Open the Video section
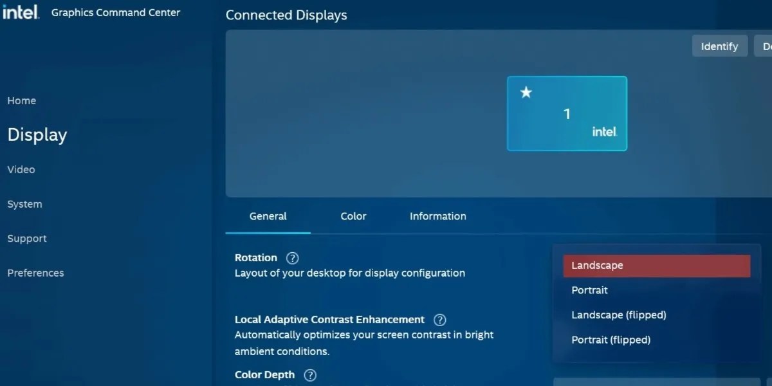This screenshot has width=772, height=386. pos(21,169)
